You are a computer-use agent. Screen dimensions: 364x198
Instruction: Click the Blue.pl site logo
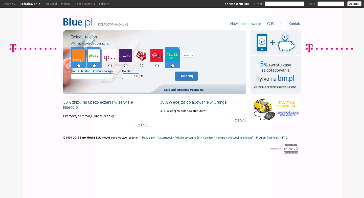point(78,23)
